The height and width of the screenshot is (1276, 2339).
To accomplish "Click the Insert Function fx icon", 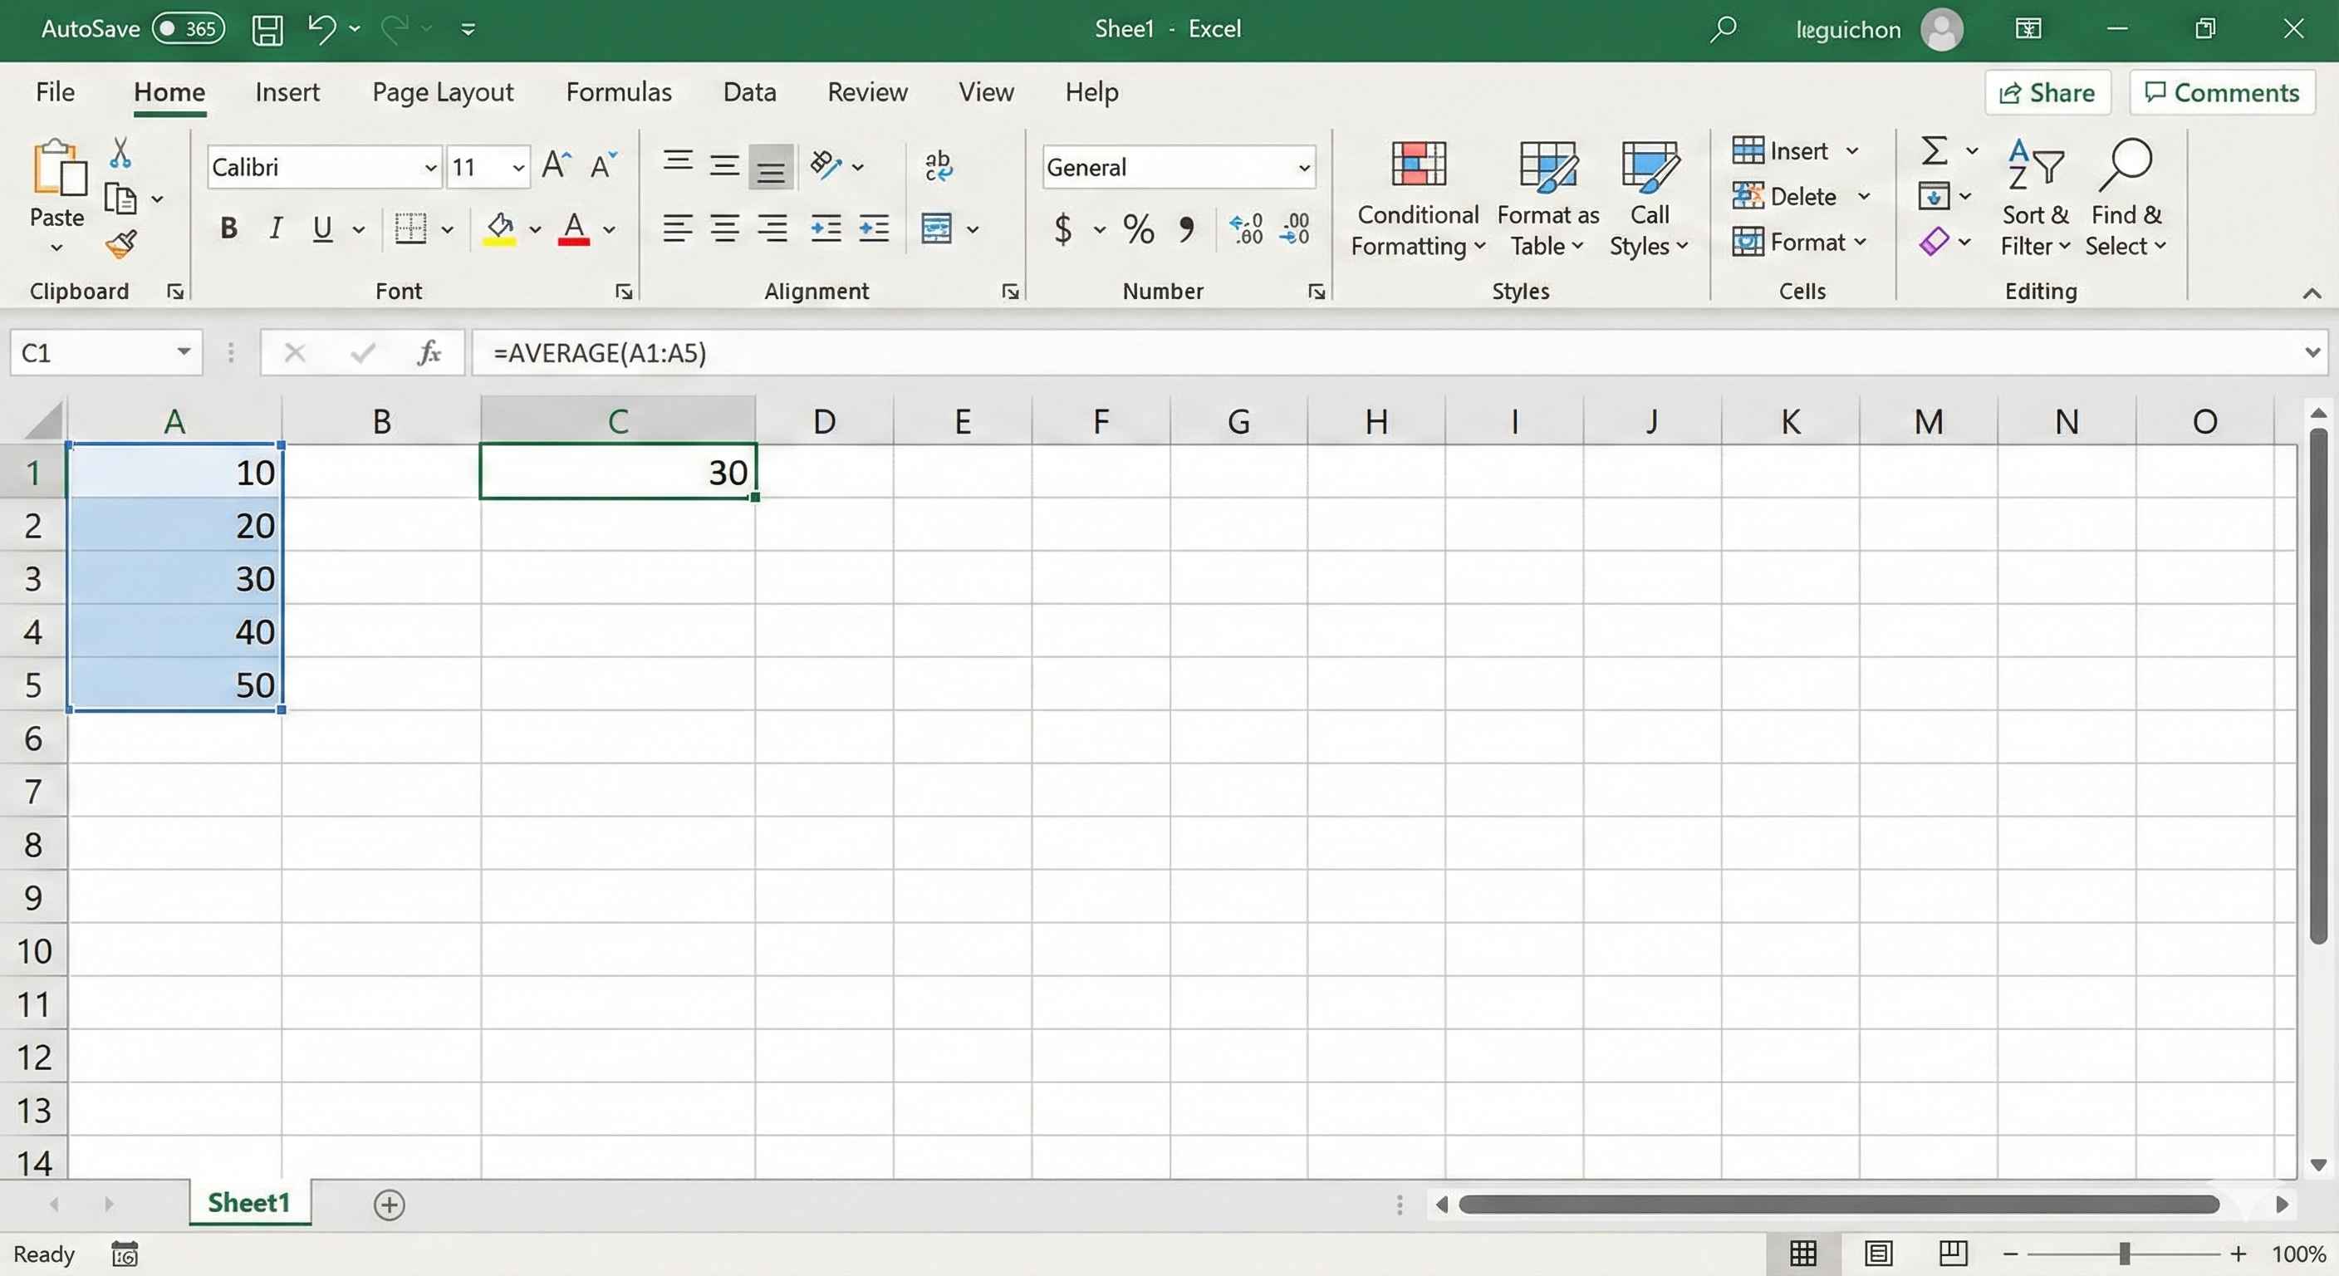I will (429, 352).
